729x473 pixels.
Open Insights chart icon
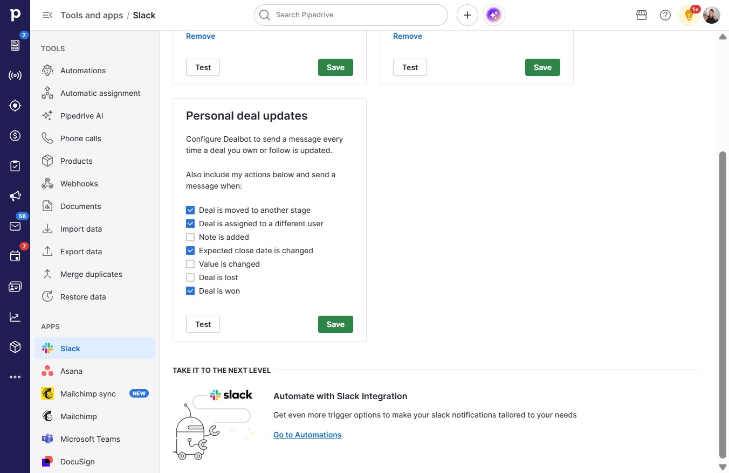click(15, 317)
